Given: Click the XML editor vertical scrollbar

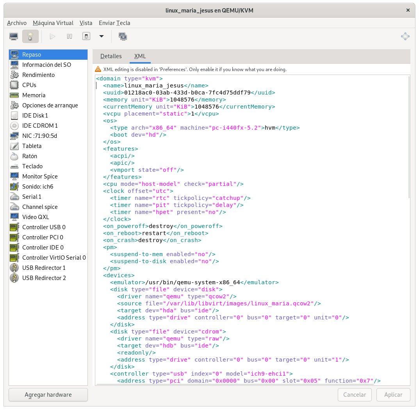Looking at the screenshot, I should 408,137.
